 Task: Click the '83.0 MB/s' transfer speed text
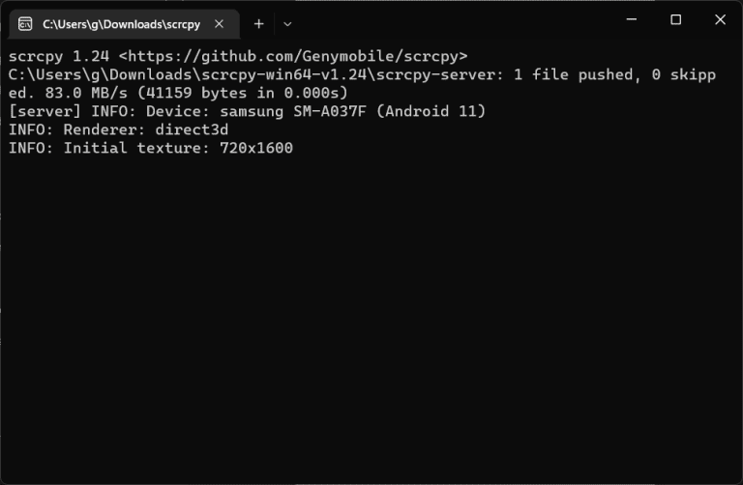click(x=86, y=93)
